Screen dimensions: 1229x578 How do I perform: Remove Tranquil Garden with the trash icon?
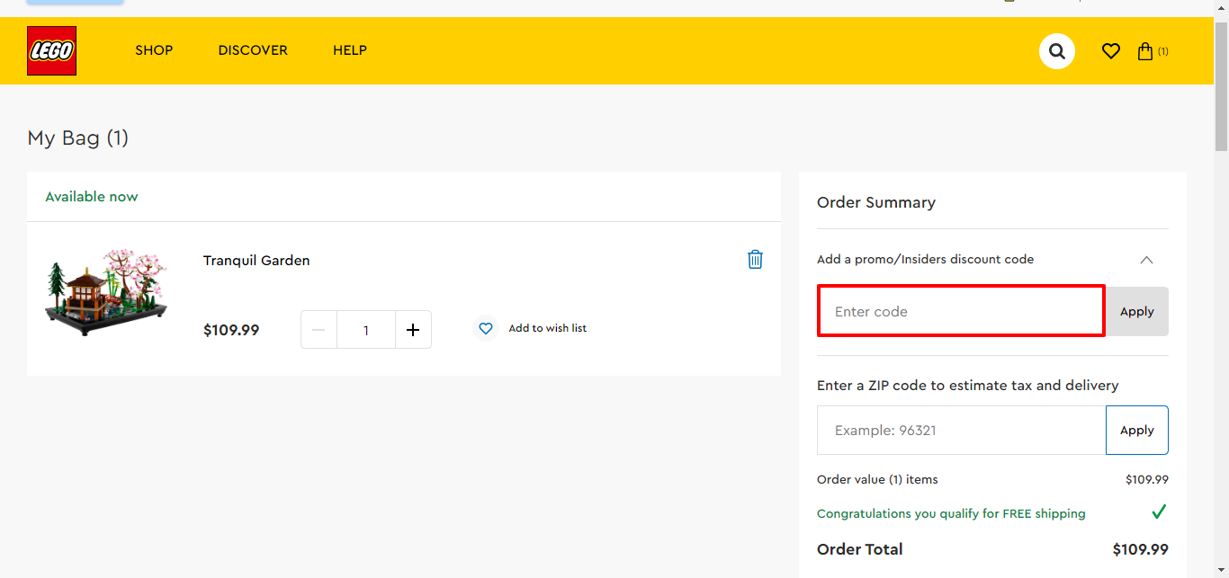pyautogui.click(x=755, y=260)
